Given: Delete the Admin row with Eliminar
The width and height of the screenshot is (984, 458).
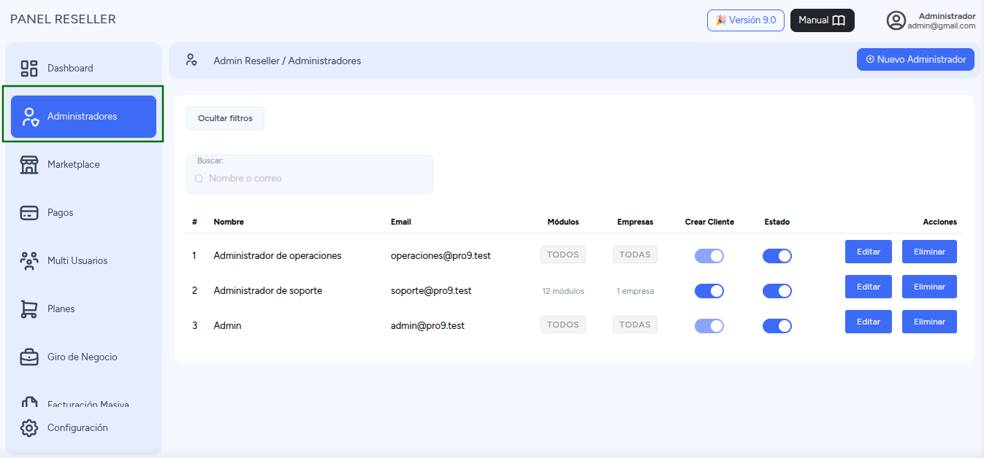Looking at the screenshot, I should (x=929, y=322).
